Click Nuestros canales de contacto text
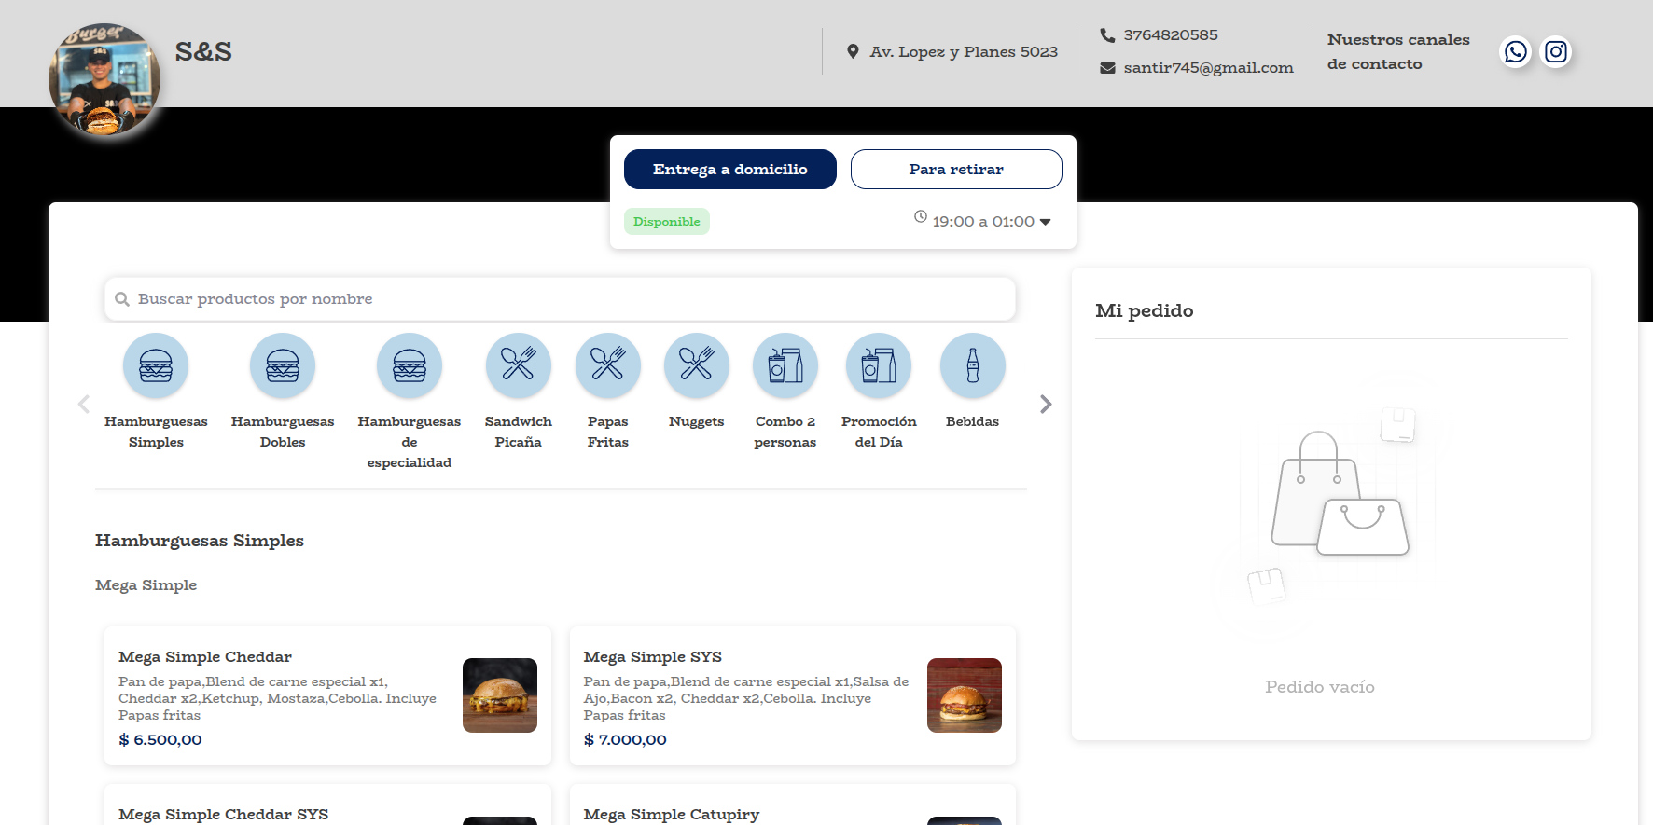 coord(1398,52)
